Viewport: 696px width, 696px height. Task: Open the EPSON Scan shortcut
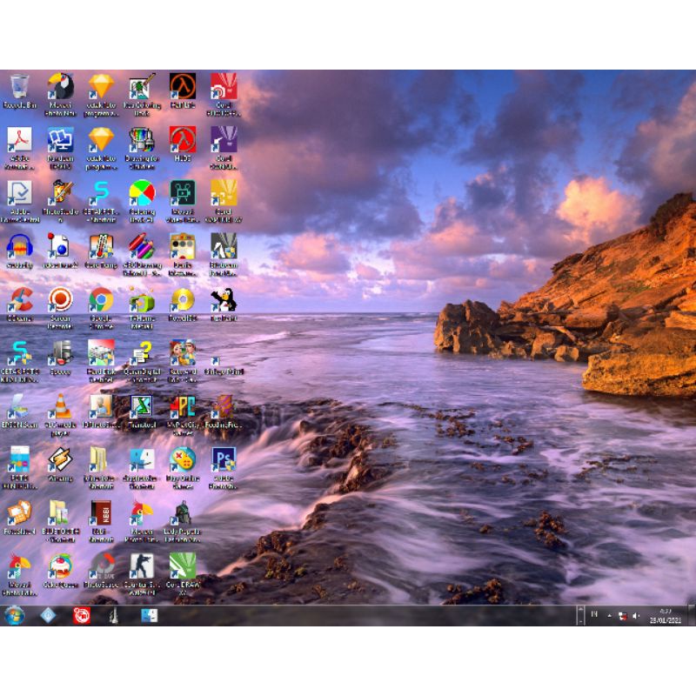point(19,407)
